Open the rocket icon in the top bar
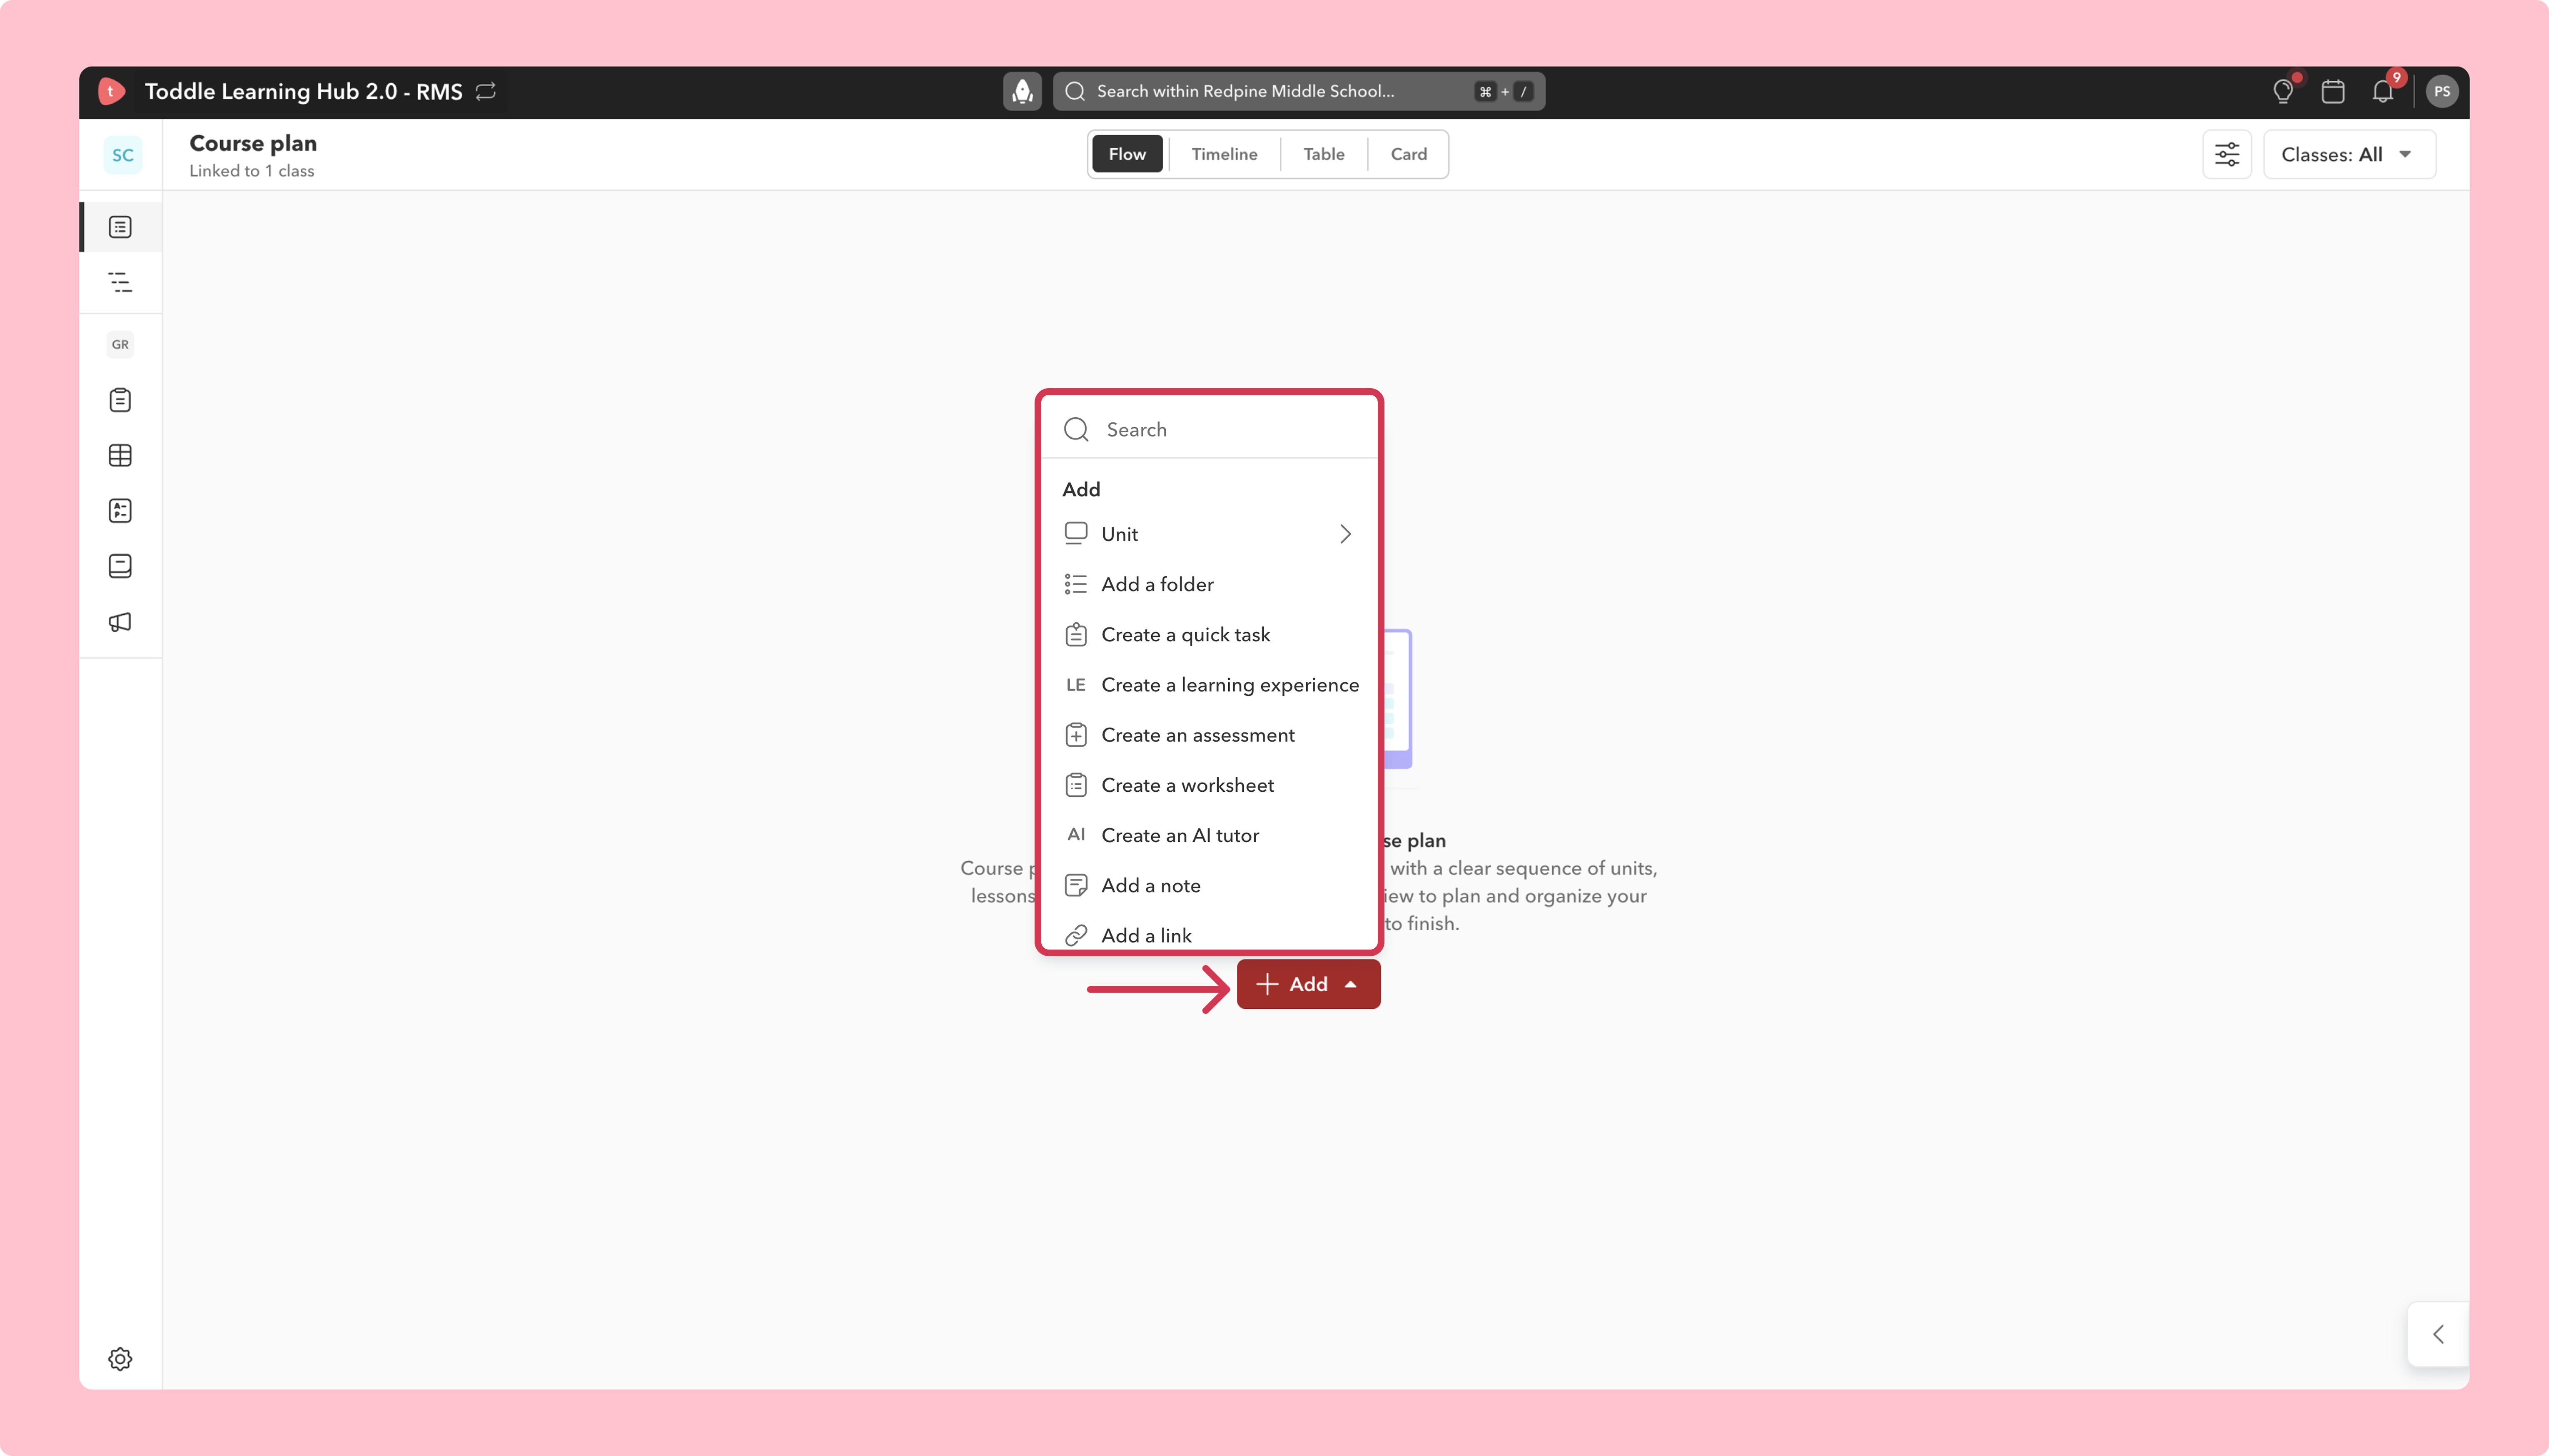Screen dimensions: 2549x1456 1022,92
